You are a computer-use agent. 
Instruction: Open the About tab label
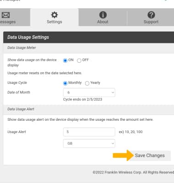[x=103, y=22]
